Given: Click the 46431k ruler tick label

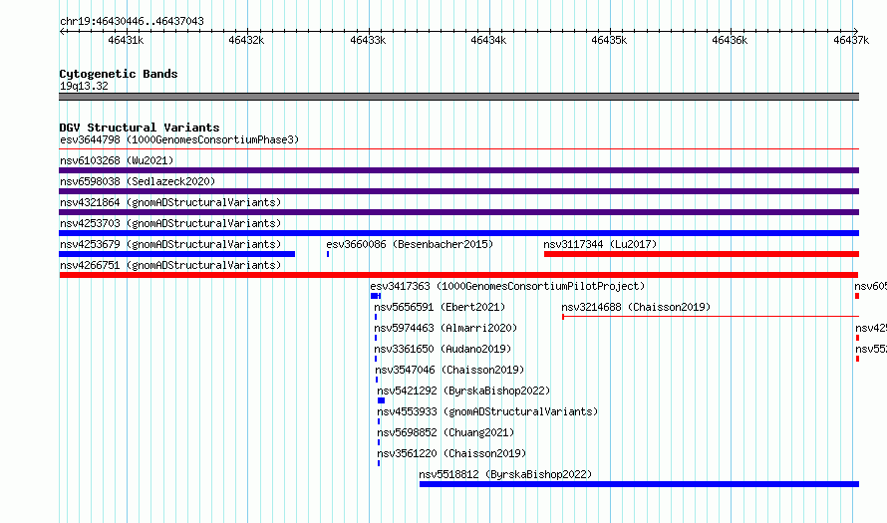Looking at the screenshot, I should pos(126,40).
